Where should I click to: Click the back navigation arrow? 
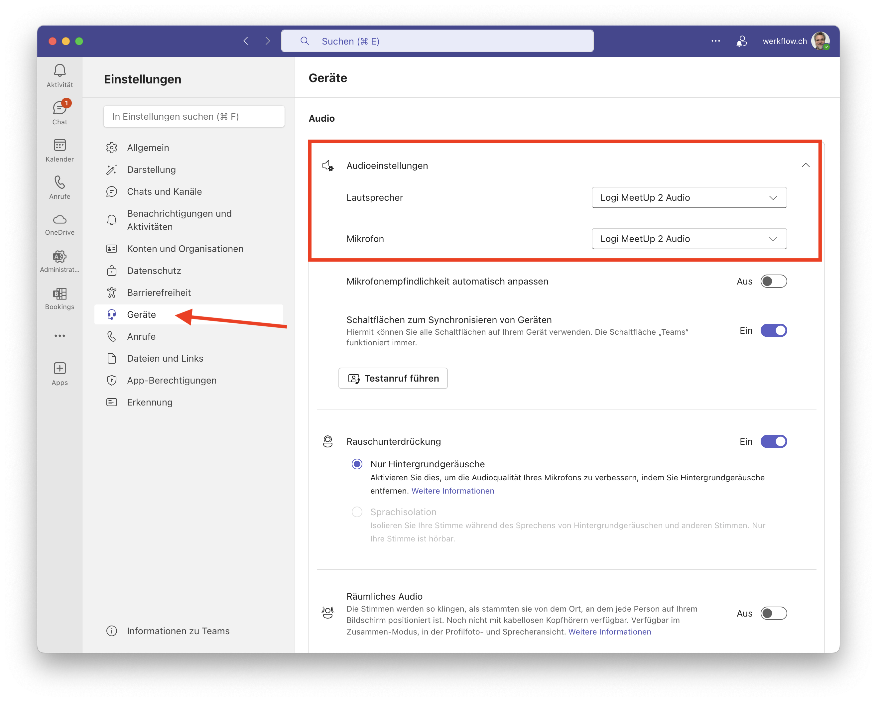click(246, 41)
